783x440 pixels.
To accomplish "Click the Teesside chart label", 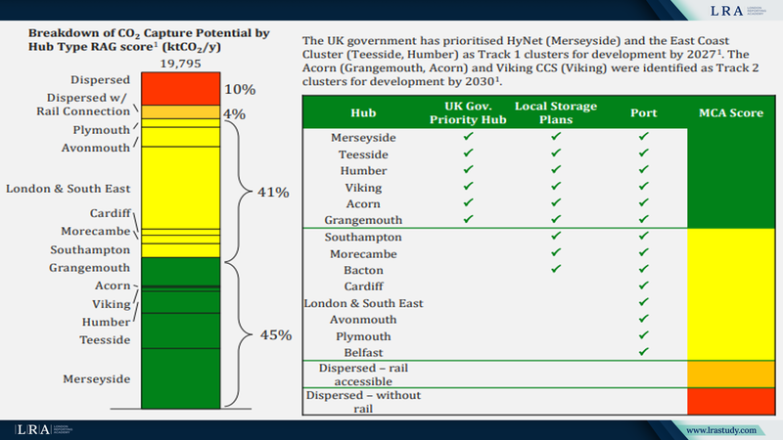I will pyautogui.click(x=105, y=339).
